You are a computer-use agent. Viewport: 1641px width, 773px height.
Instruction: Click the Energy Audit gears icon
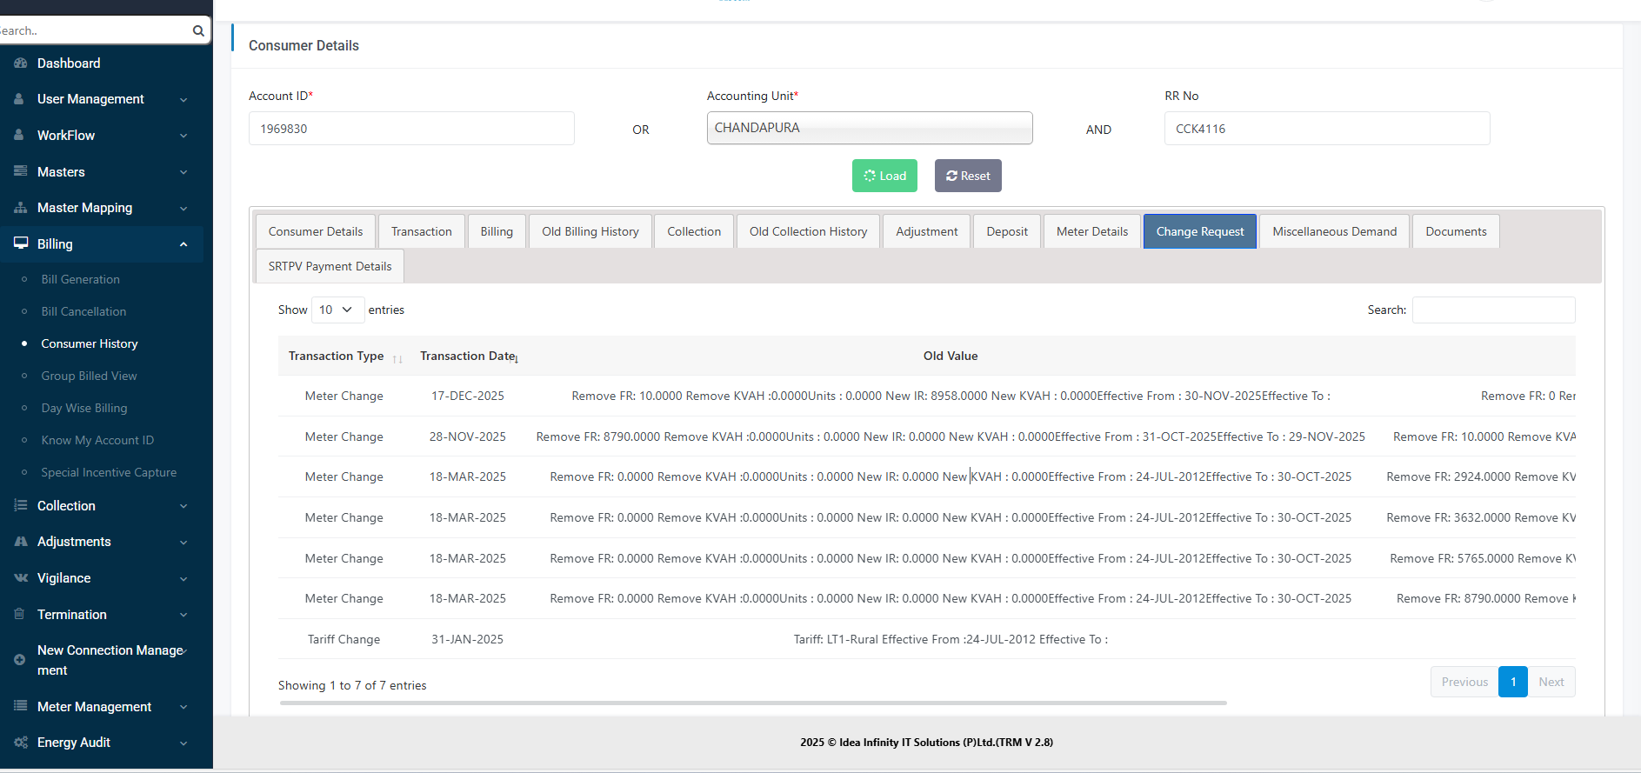click(20, 743)
